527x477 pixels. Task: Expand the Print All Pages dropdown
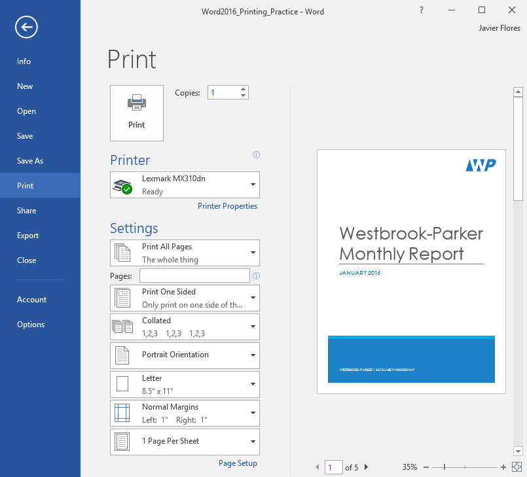point(253,253)
